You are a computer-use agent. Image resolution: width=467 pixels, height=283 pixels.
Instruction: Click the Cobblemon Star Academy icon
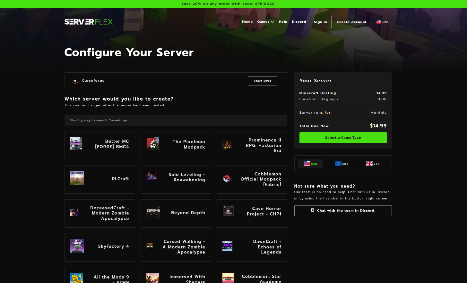228,278
